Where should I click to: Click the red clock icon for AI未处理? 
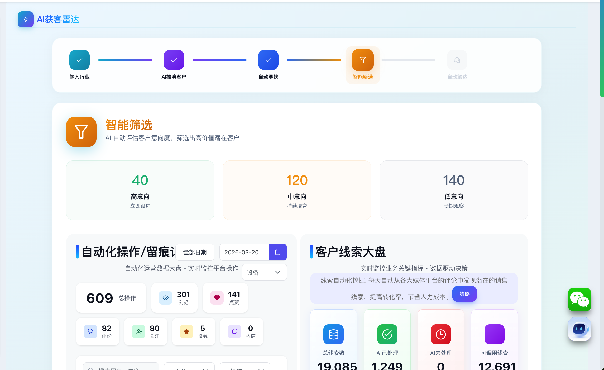[441, 334]
